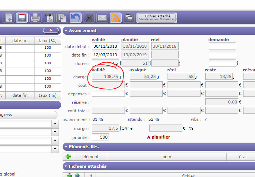Collapse the Avancement section

(66, 31)
